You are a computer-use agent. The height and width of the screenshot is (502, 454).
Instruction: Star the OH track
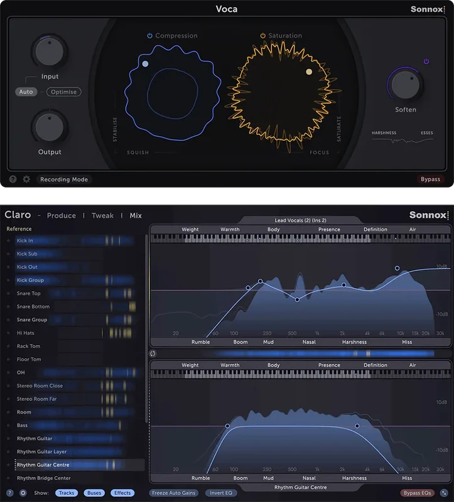point(8,372)
